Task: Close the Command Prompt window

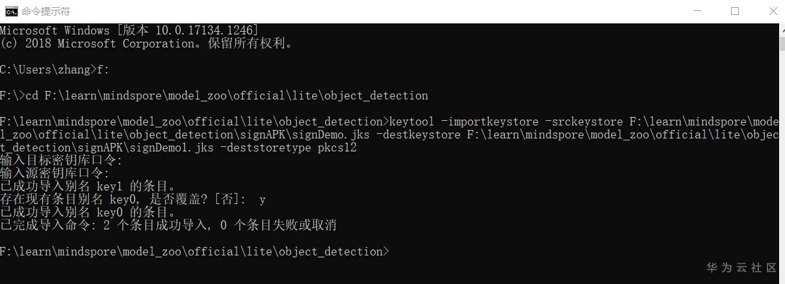Action: point(770,11)
